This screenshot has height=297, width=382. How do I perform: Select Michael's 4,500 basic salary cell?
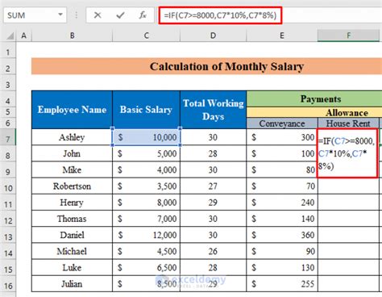click(x=146, y=251)
